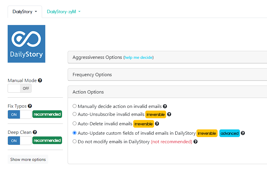Select Auto-Delete invalid emails radio button
Image resolution: width=267 pixels, height=175 pixels.
coord(74,123)
